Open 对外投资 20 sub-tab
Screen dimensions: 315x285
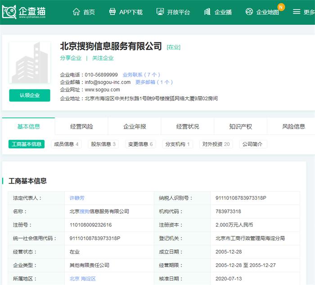(216, 144)
